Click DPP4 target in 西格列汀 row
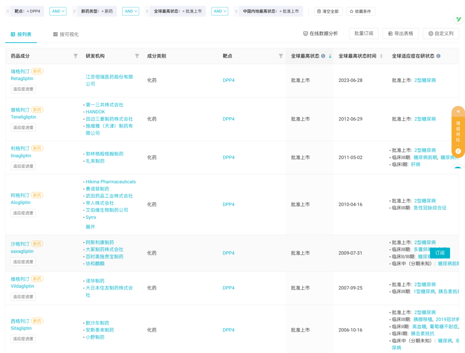Screen dimensions: 465x353 pos(228,330)
